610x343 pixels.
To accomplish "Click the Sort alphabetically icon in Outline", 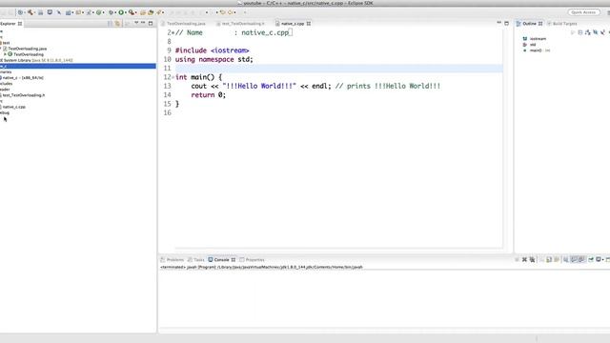I will (587, 32).
